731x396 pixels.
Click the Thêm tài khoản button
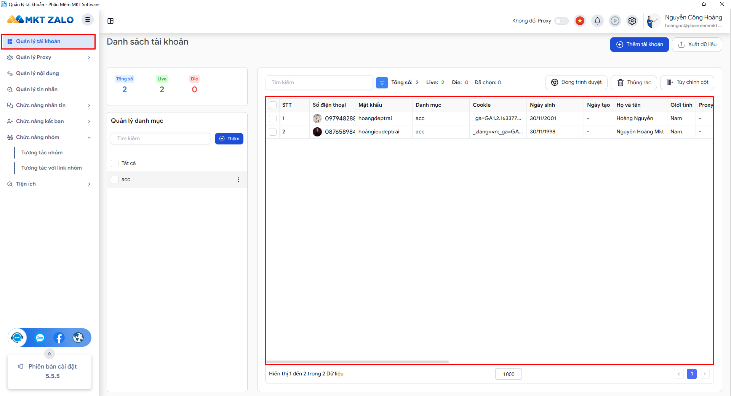click(639, 44)
